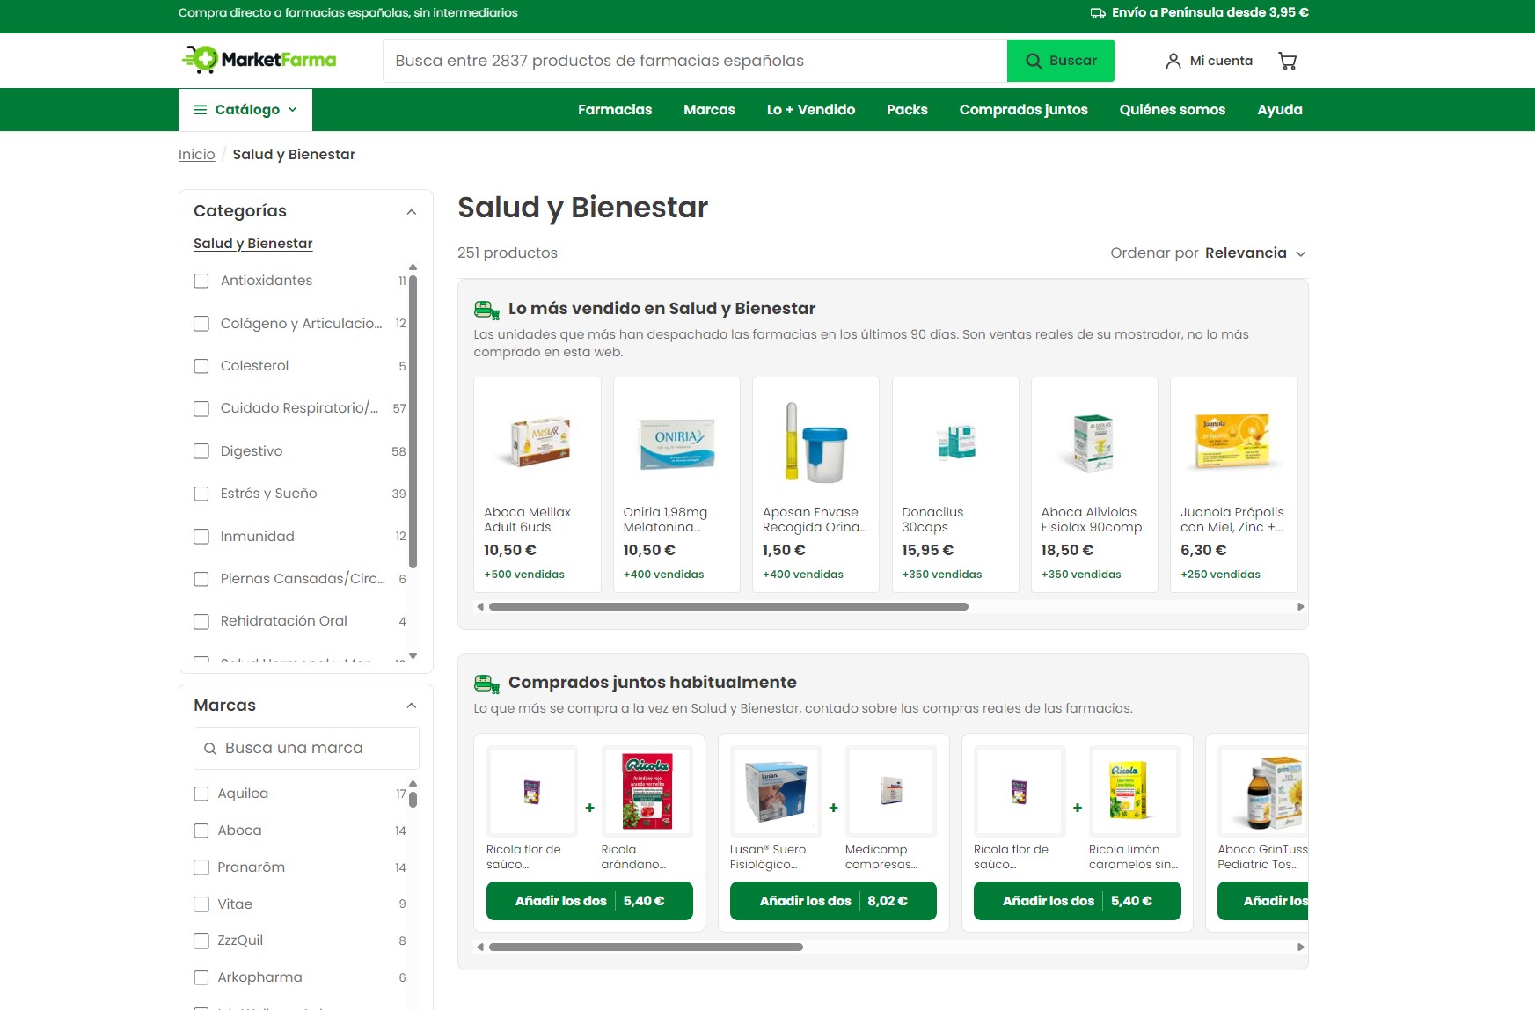Check the Colesterol category filter
The width and height of the screenshot is (1535, 1010).
point(201,366)
